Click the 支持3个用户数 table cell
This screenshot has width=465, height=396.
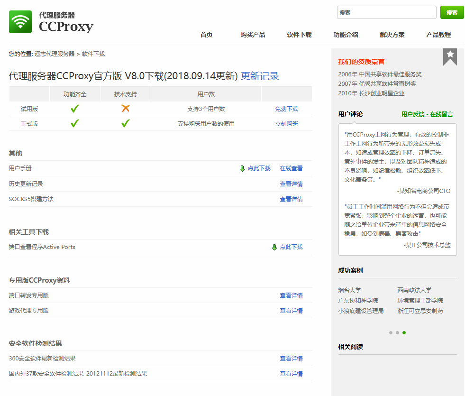point(206,109)
